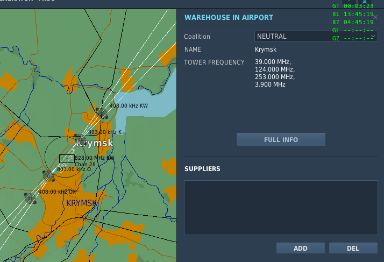The height and width of the screenshot is (262, 384).
Task: Click the 39.000 MHz tower frequency
Action: 273,62
